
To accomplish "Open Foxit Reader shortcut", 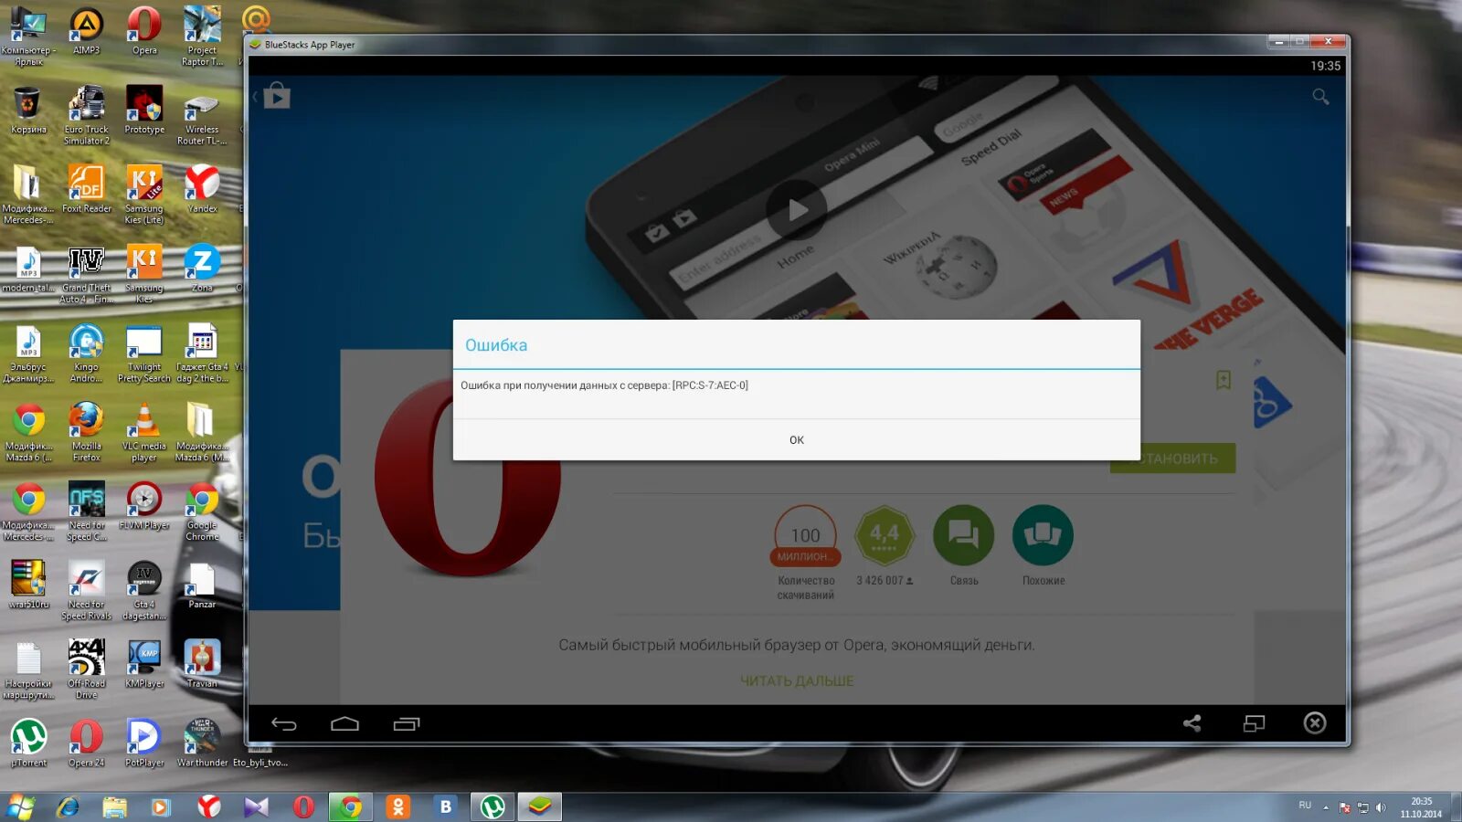I will pos(87,189).
